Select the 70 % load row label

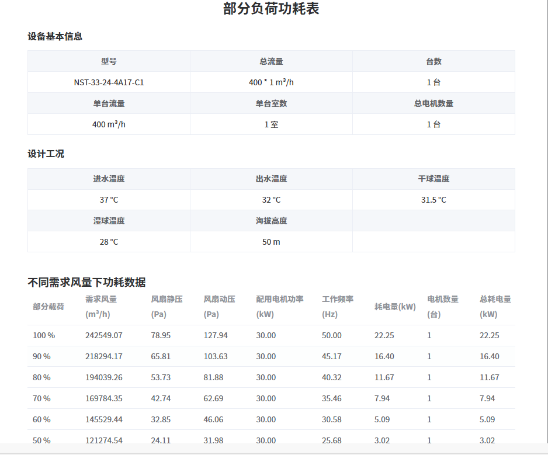tap(41, 398)
